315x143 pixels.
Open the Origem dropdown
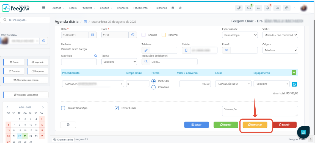click(280, 50)
